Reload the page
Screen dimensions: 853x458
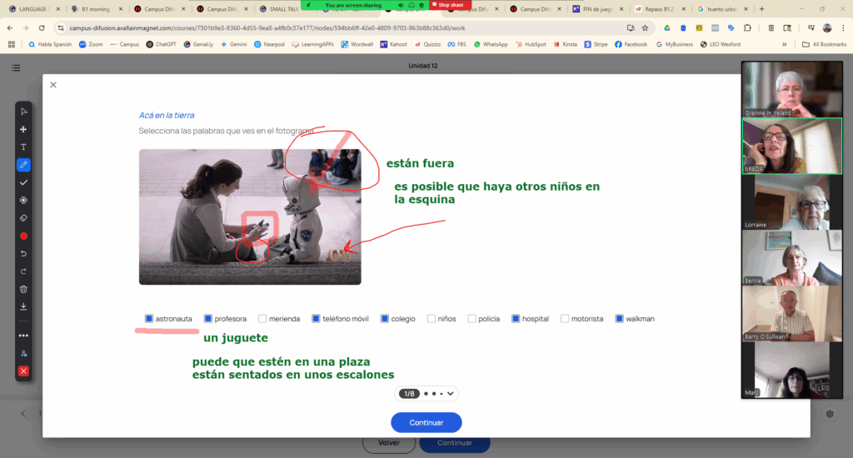tap(42, 27)
